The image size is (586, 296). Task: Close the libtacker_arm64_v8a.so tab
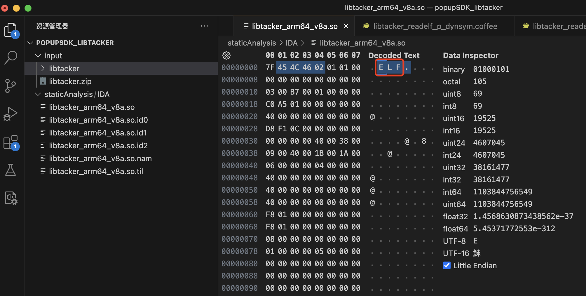point(346,26)
